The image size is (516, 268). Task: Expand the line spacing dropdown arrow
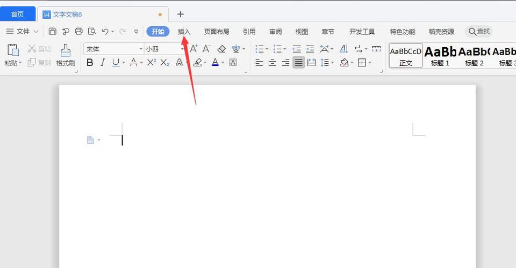click(333, 63)
